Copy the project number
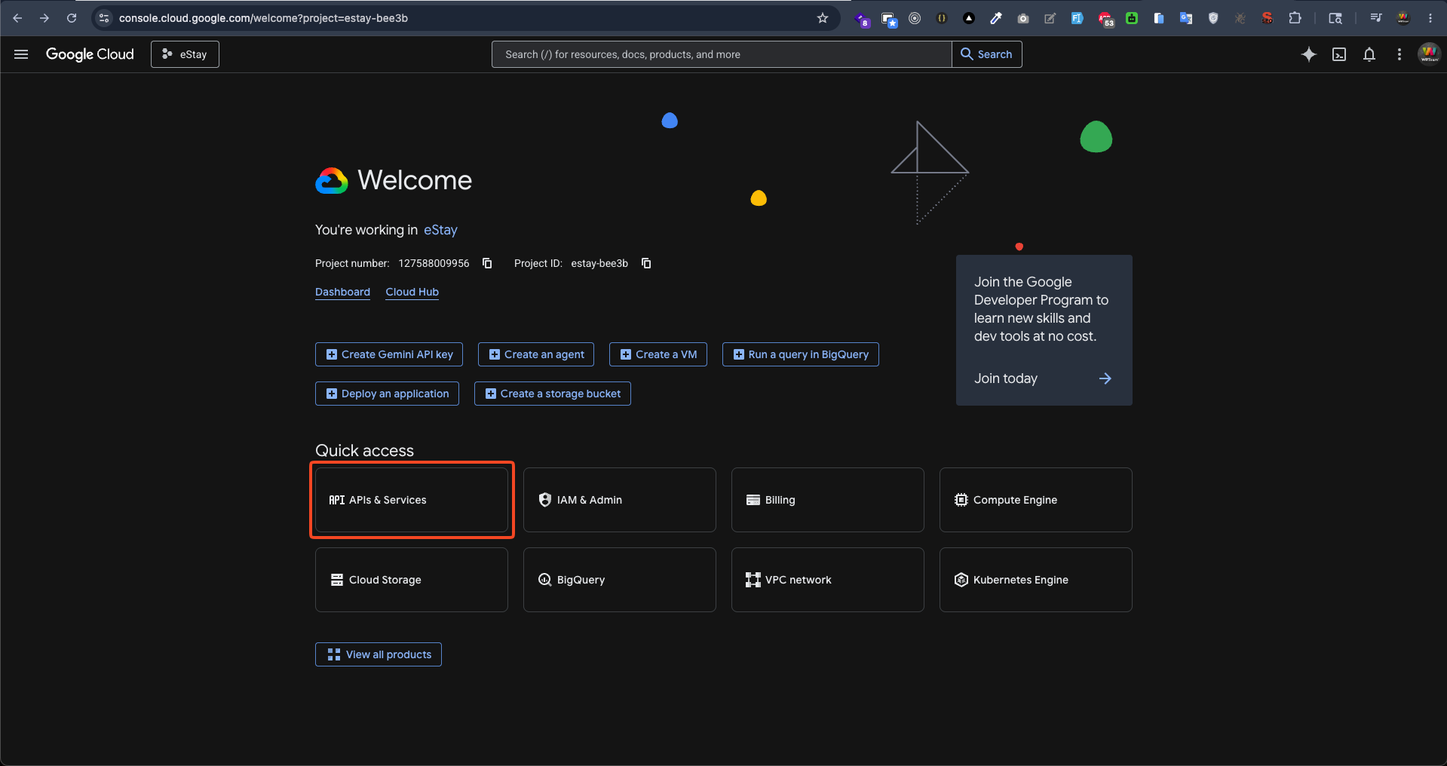The image size is (1447, 766). point(487,263)
